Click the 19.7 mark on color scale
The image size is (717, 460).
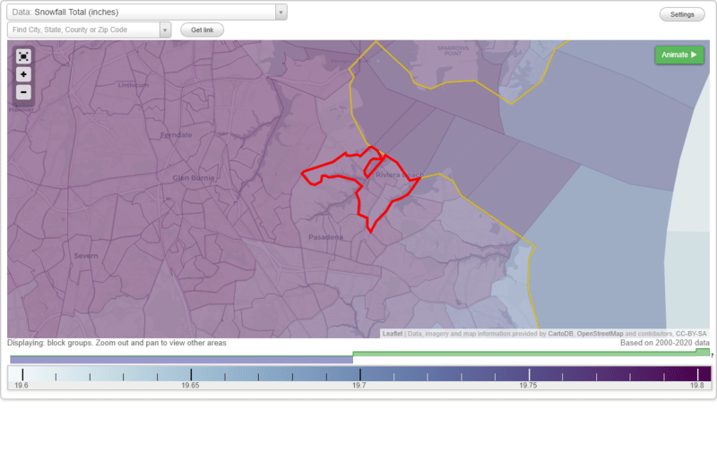pyautogui.click(x=359, y=386)
